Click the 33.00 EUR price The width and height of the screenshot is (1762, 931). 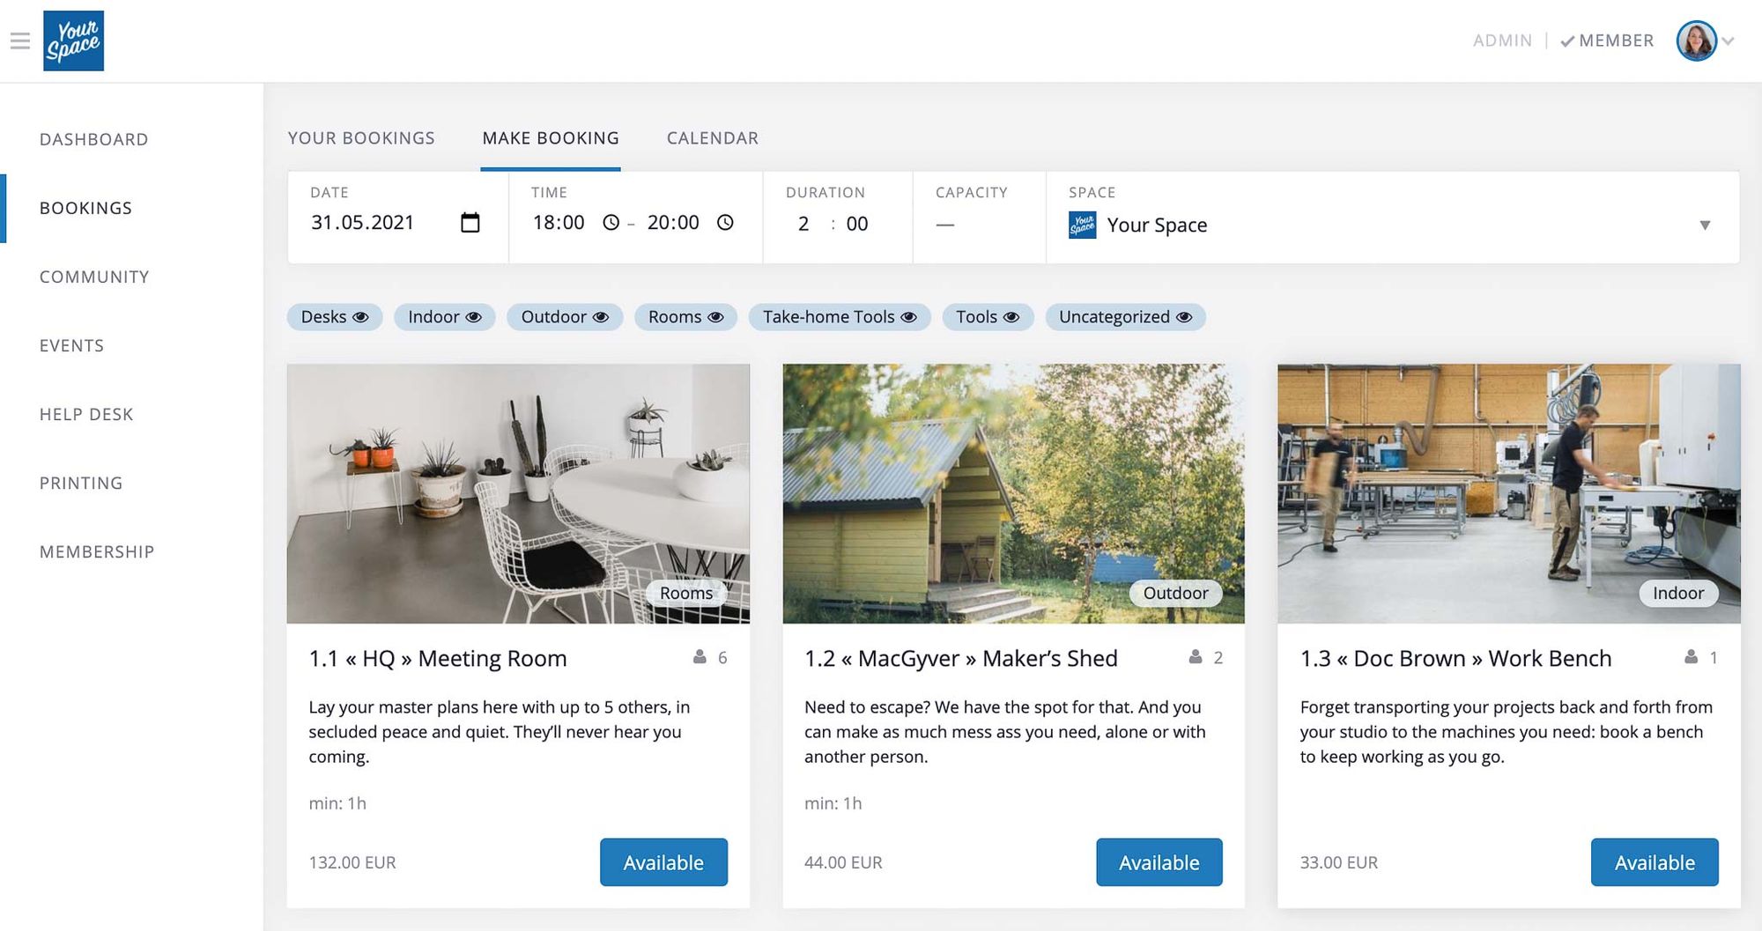pyautogui.click(x=1339, y=862)
